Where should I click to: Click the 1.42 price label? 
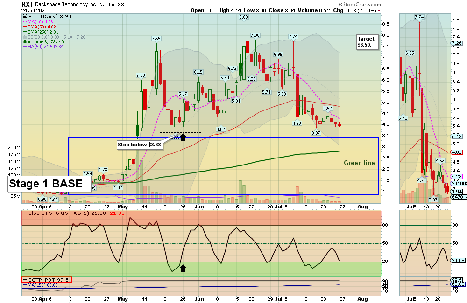118,188
